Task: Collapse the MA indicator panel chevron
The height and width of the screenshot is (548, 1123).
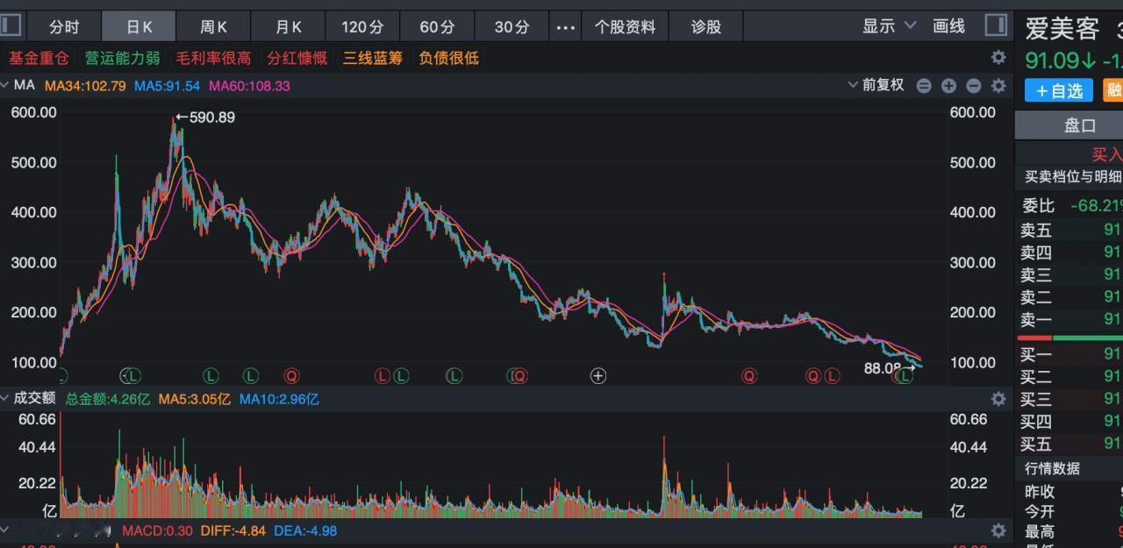Action: (5, 85)
